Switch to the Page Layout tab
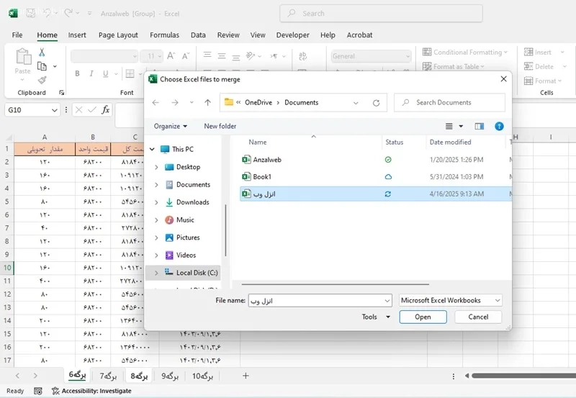The height and width of the screenshot is (398, 576). tap(118, 35)
